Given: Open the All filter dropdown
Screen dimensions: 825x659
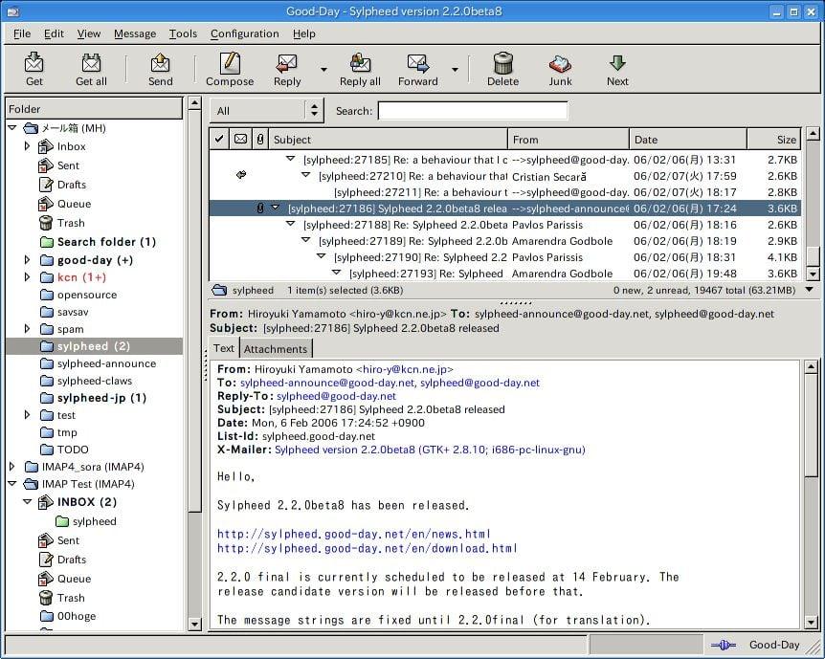Looking at the screenshot, I should coord(267,110).
